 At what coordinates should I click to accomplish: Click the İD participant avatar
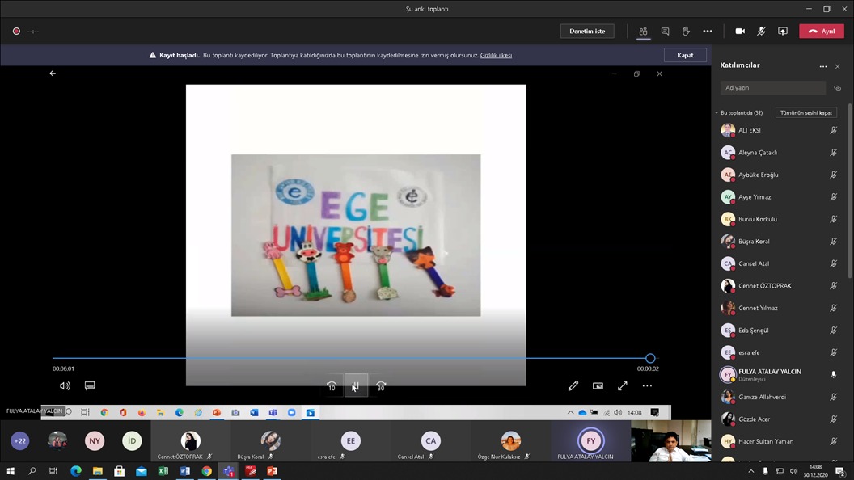click(132, 441)
